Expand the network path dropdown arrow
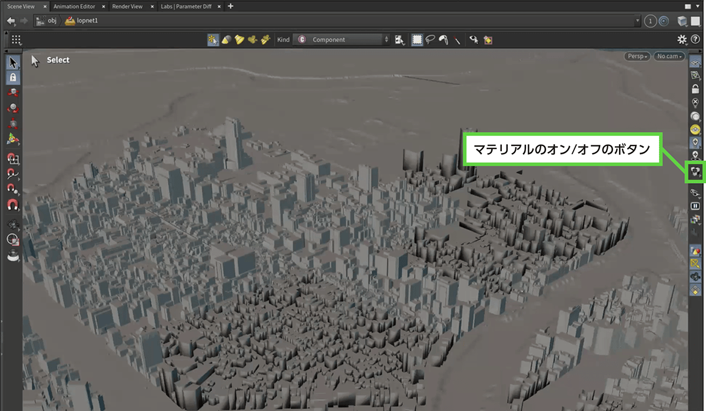The width and height of the screenshot is (706, 411). point(638,21)
